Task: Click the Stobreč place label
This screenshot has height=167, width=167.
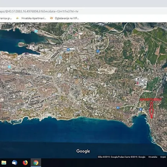Action: pyautogui.click(x=130, y=112)
